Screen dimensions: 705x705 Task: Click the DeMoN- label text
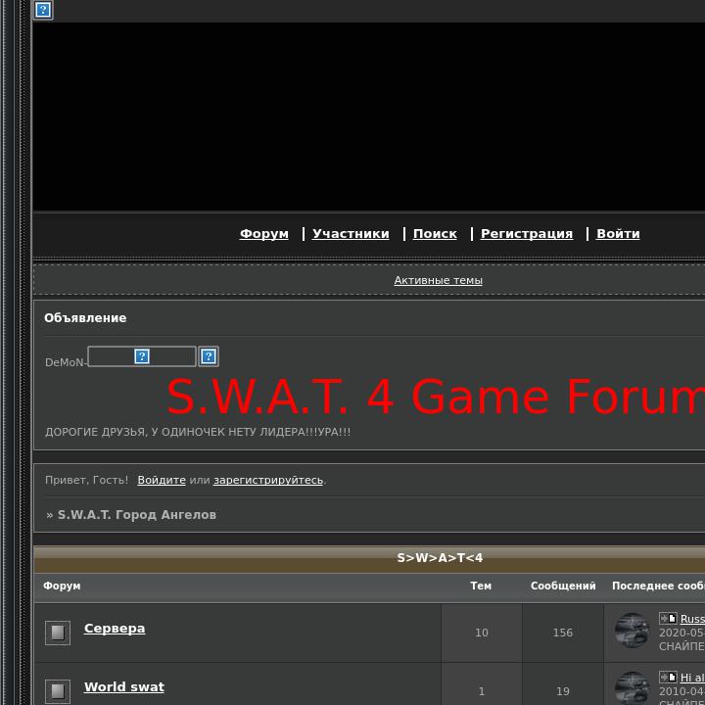tap(66, 362)
